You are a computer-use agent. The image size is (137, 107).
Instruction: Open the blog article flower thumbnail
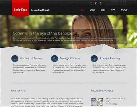(x=97, y=102)
